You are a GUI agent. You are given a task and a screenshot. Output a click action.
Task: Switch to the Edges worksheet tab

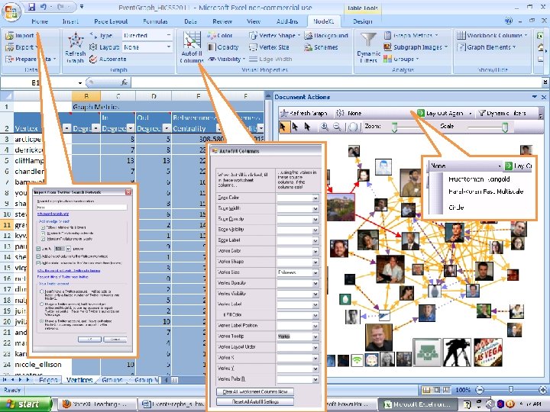(x=48, y=380)
